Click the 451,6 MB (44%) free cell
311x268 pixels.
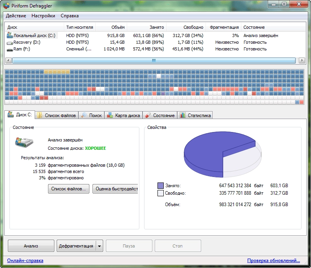188,49
